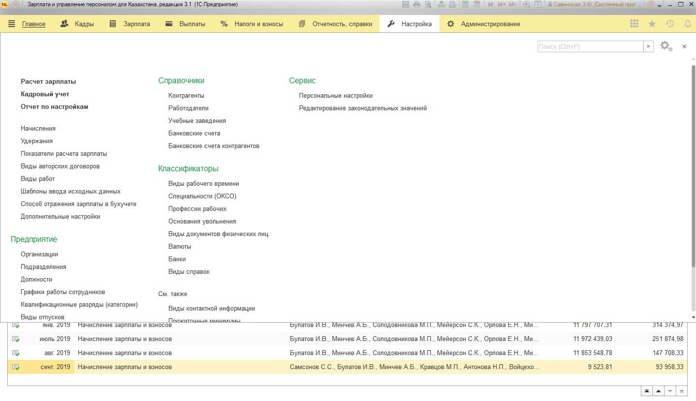This screenshot has height=401, width=696.
Task: Open Редактирование законодательных значений
Action: pyautogui.click(x=363, y=108)
